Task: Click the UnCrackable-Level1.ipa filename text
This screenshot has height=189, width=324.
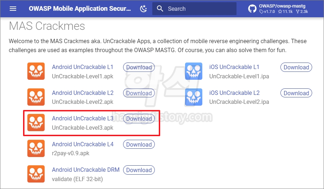Action: click(x=239, y=76)
